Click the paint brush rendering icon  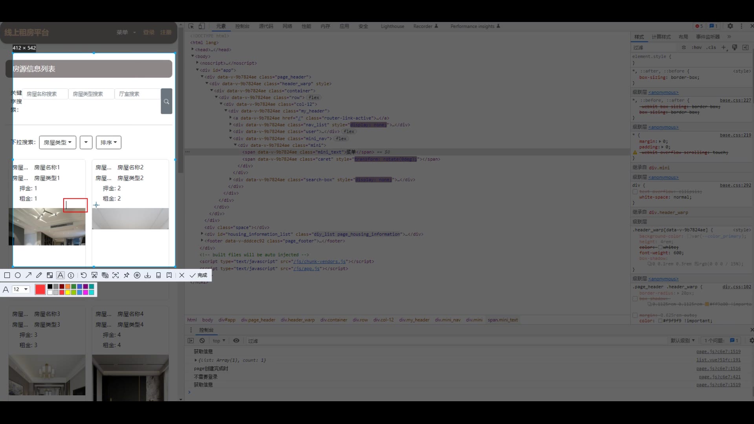click(x=735, y=48)
